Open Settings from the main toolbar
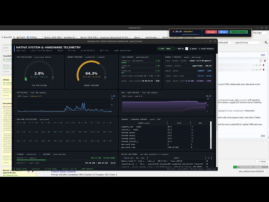 point(32,37)
